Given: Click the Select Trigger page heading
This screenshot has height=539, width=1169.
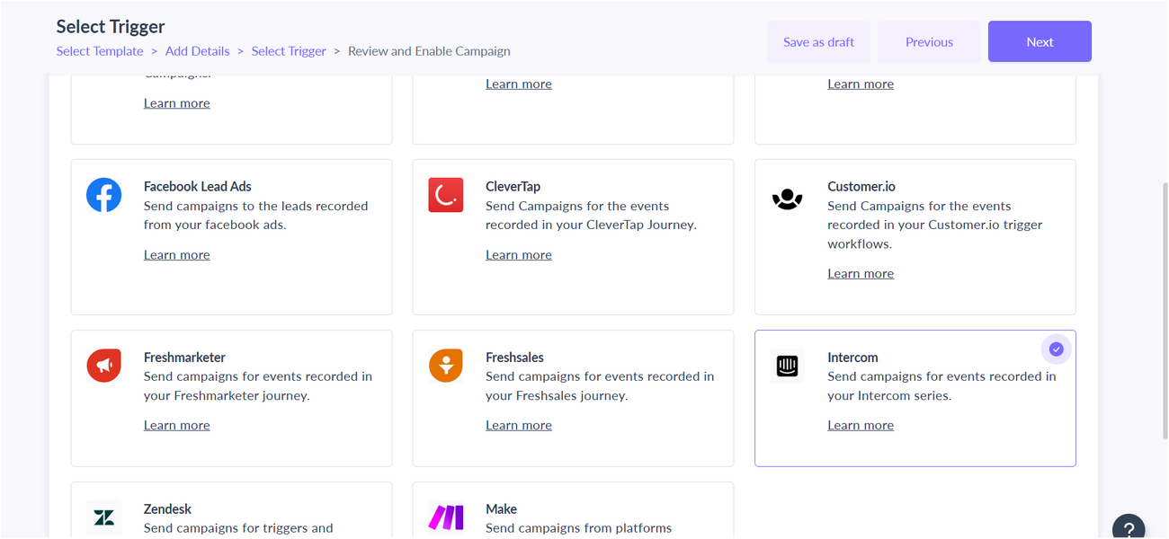Looking at the screenshot, I should (111, 27).
